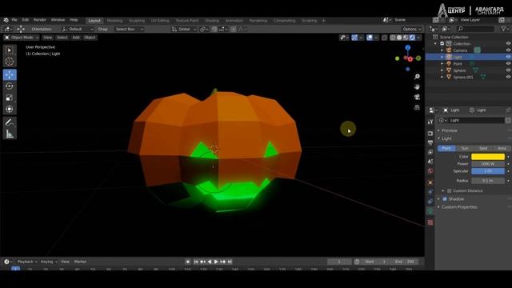Screen dimensions: 512x288
Task: Open the Object Constraints properties tab
Action: (x=430, y=202)
